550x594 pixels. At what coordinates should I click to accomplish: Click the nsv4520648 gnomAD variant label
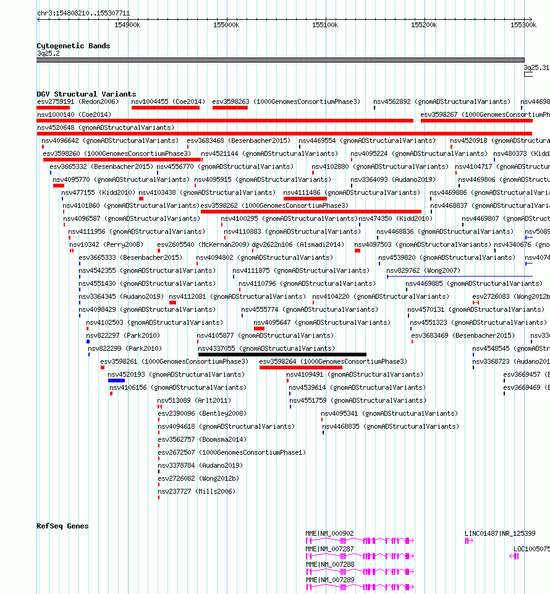(106, 127)
